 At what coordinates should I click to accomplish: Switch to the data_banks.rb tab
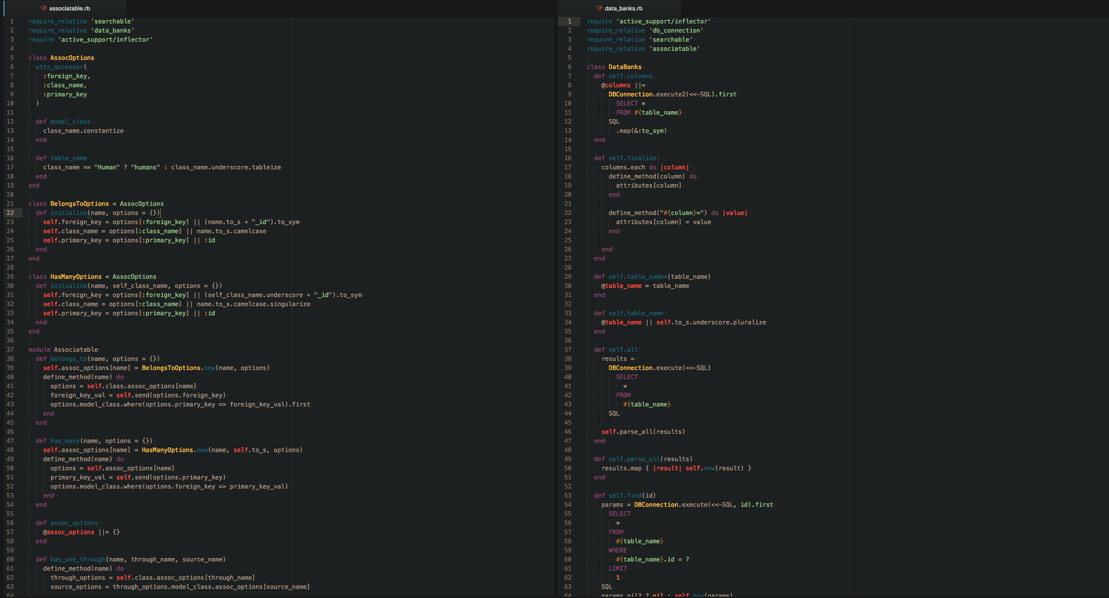[x=623, y=8]
